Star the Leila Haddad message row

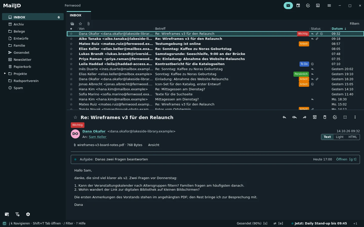tap(71, 64)
